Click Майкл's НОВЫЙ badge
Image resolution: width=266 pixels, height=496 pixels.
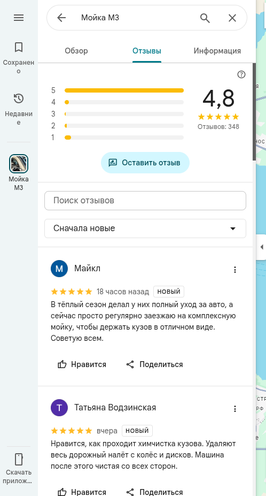[169, 291]
